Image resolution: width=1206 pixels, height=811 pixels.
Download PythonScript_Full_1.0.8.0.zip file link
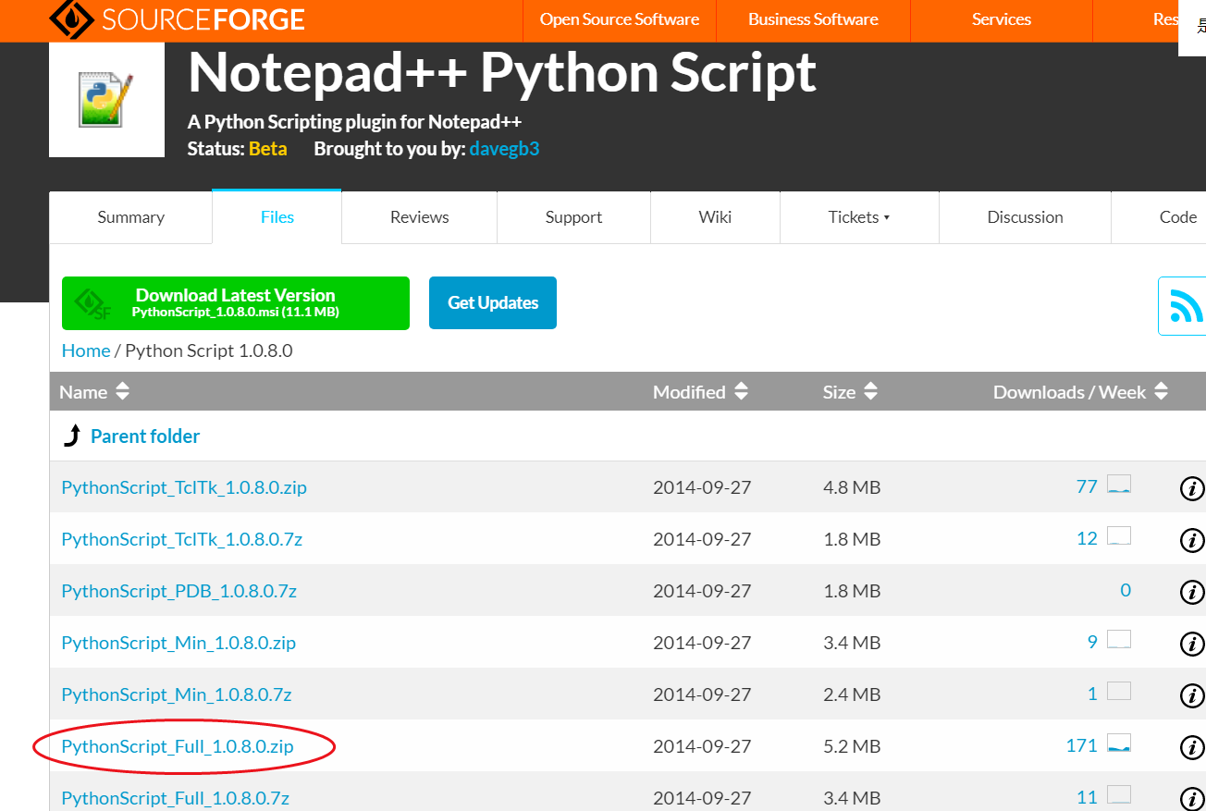click(x=178, y=746)
